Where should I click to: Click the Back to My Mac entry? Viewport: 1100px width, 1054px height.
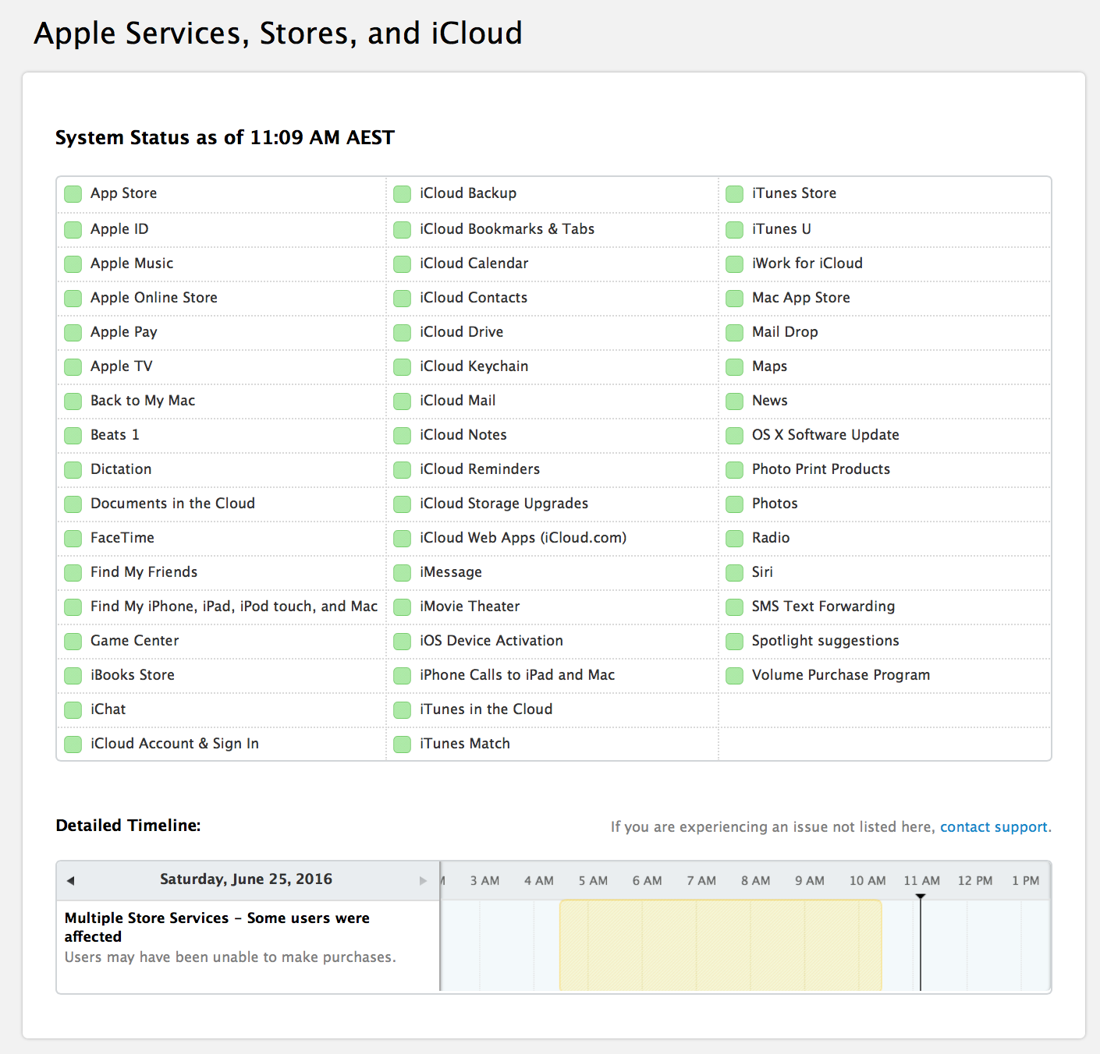143,401
